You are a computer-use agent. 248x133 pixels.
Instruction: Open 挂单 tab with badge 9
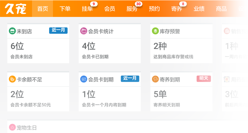tap(87, 9)
